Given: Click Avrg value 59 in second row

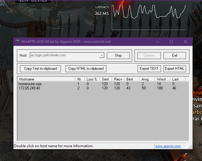Looking at the screenshot, I should pyautogui.click(x=144, y=88).
